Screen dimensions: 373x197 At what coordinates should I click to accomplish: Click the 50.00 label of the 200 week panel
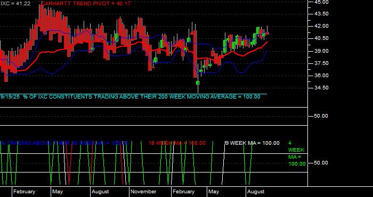tap(321, 116)
